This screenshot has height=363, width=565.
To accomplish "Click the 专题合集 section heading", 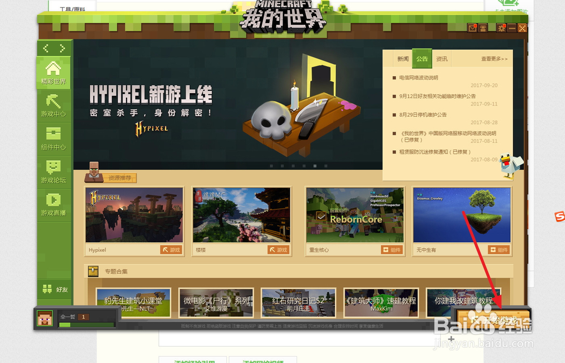I will pos(116,271).
